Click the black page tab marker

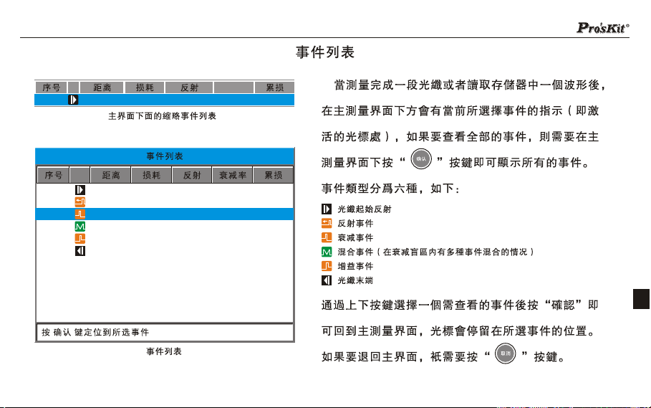[641, 299]
